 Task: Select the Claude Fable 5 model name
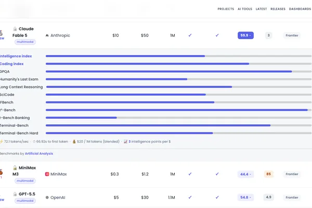(23, 32)
